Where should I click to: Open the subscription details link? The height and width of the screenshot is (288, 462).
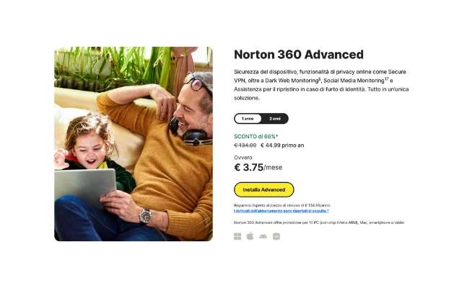tap(282, 211)
